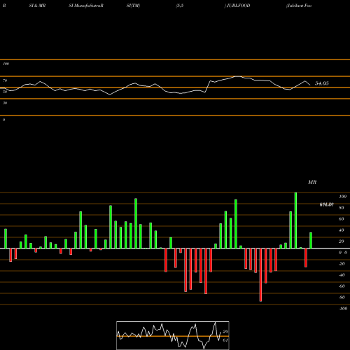Click the value 29 in mini chart
Screen dimensions: 350x350
(x=225, y=332)
